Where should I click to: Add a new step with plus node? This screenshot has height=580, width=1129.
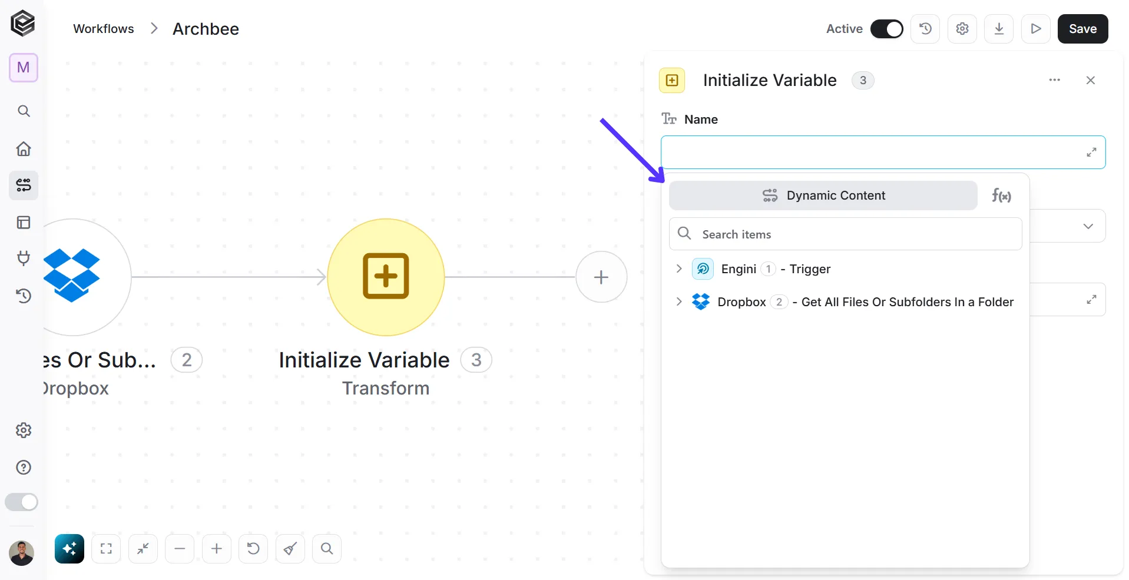[601, 277]
